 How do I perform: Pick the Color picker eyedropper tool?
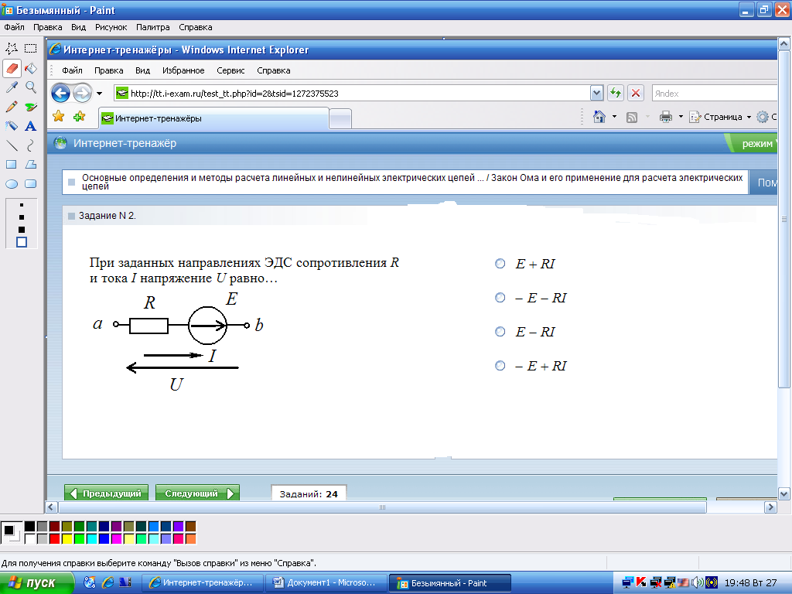12,87
